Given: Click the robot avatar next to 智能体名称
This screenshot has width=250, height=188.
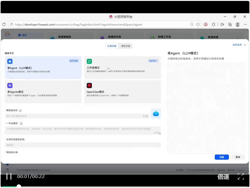Looking at the screenshot, I should [156, 113].
